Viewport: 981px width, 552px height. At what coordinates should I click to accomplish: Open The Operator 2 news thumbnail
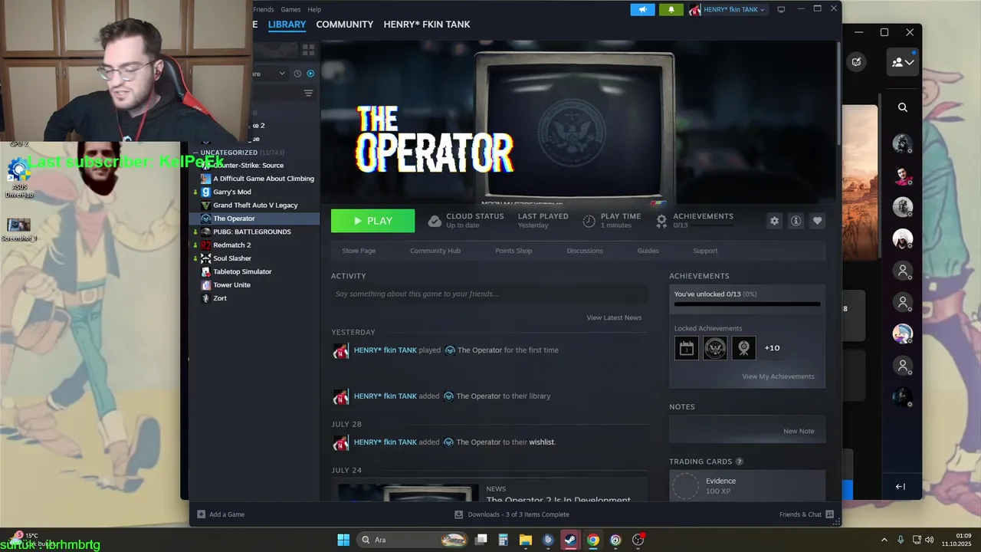tap(408, 492)
